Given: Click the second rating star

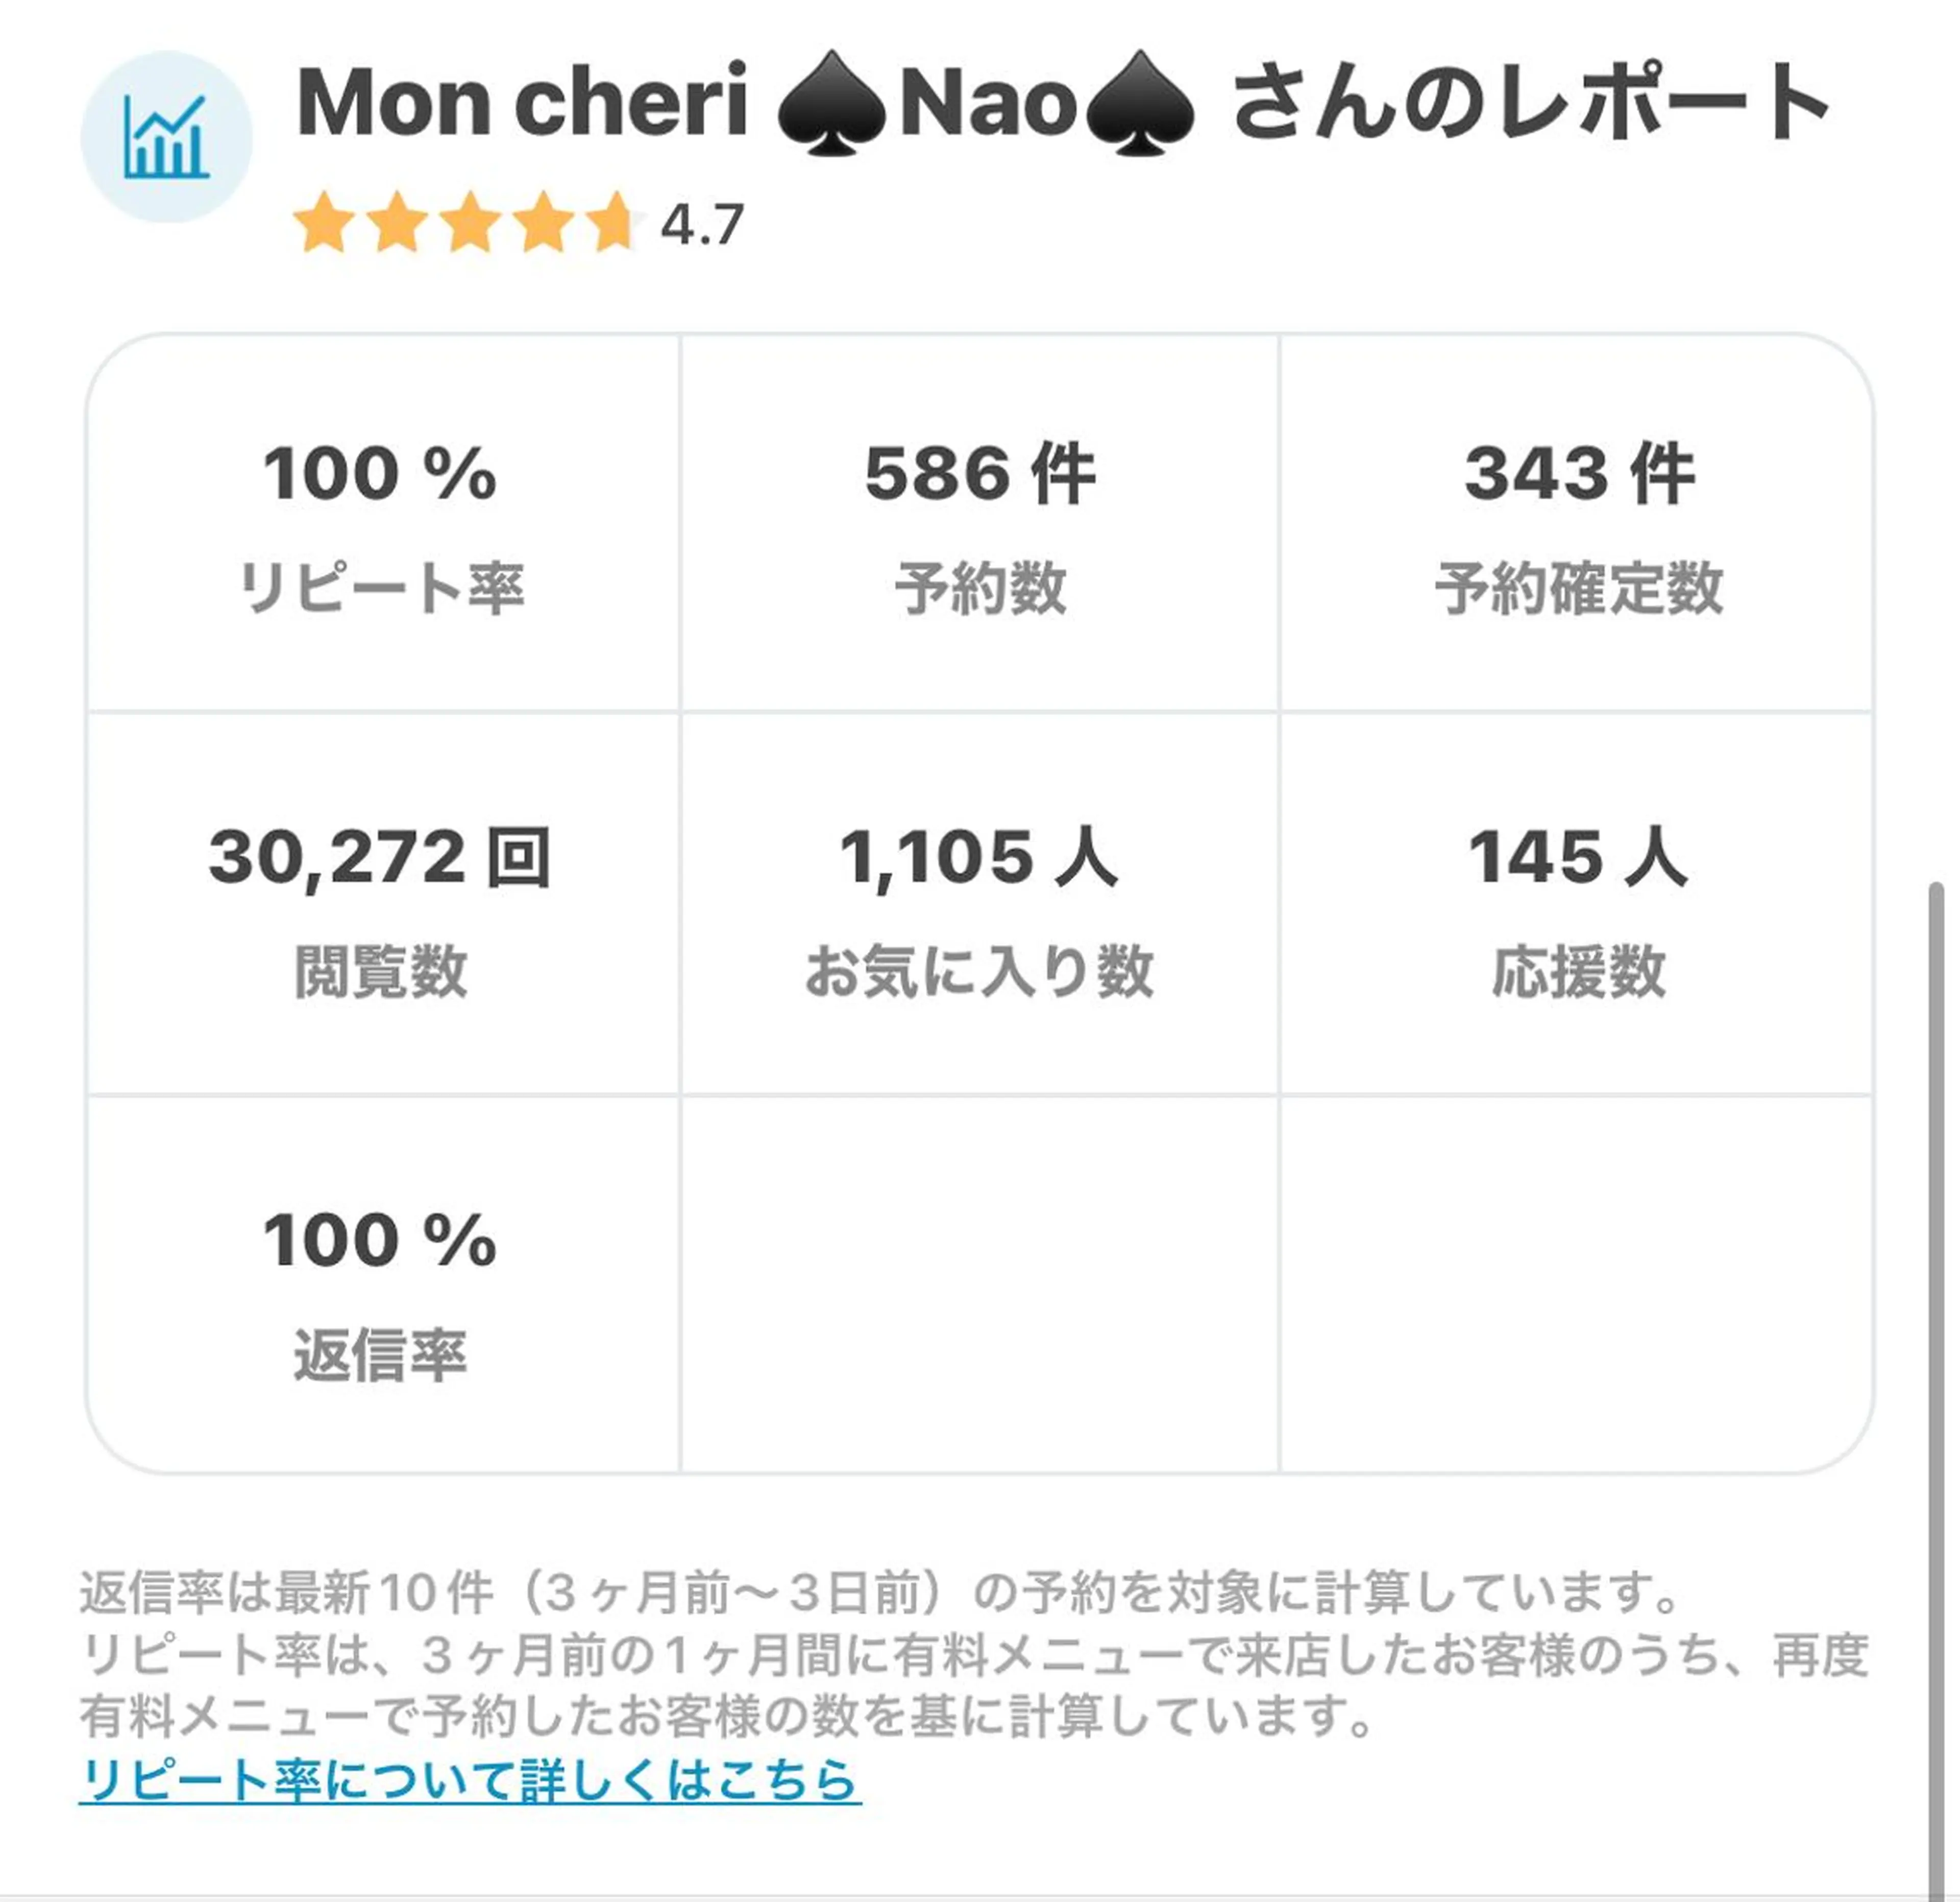Looking at the screenshot, I should pyautogui.click(x=397, y=222).
